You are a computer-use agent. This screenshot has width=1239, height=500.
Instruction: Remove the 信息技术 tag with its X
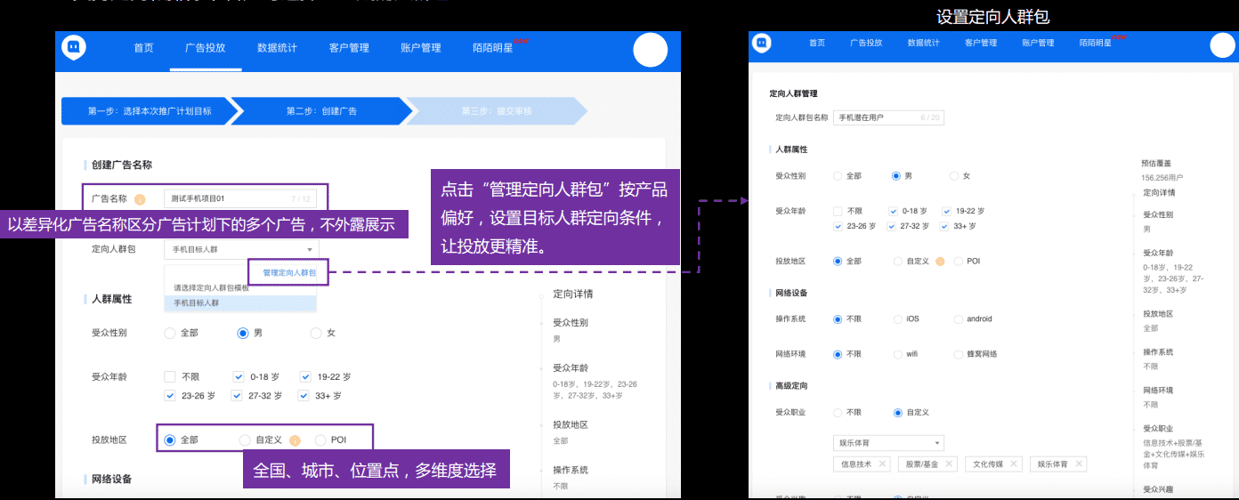882,464
